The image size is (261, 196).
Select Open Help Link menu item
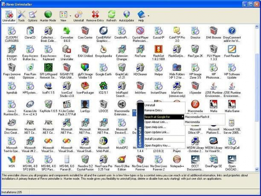165,127
